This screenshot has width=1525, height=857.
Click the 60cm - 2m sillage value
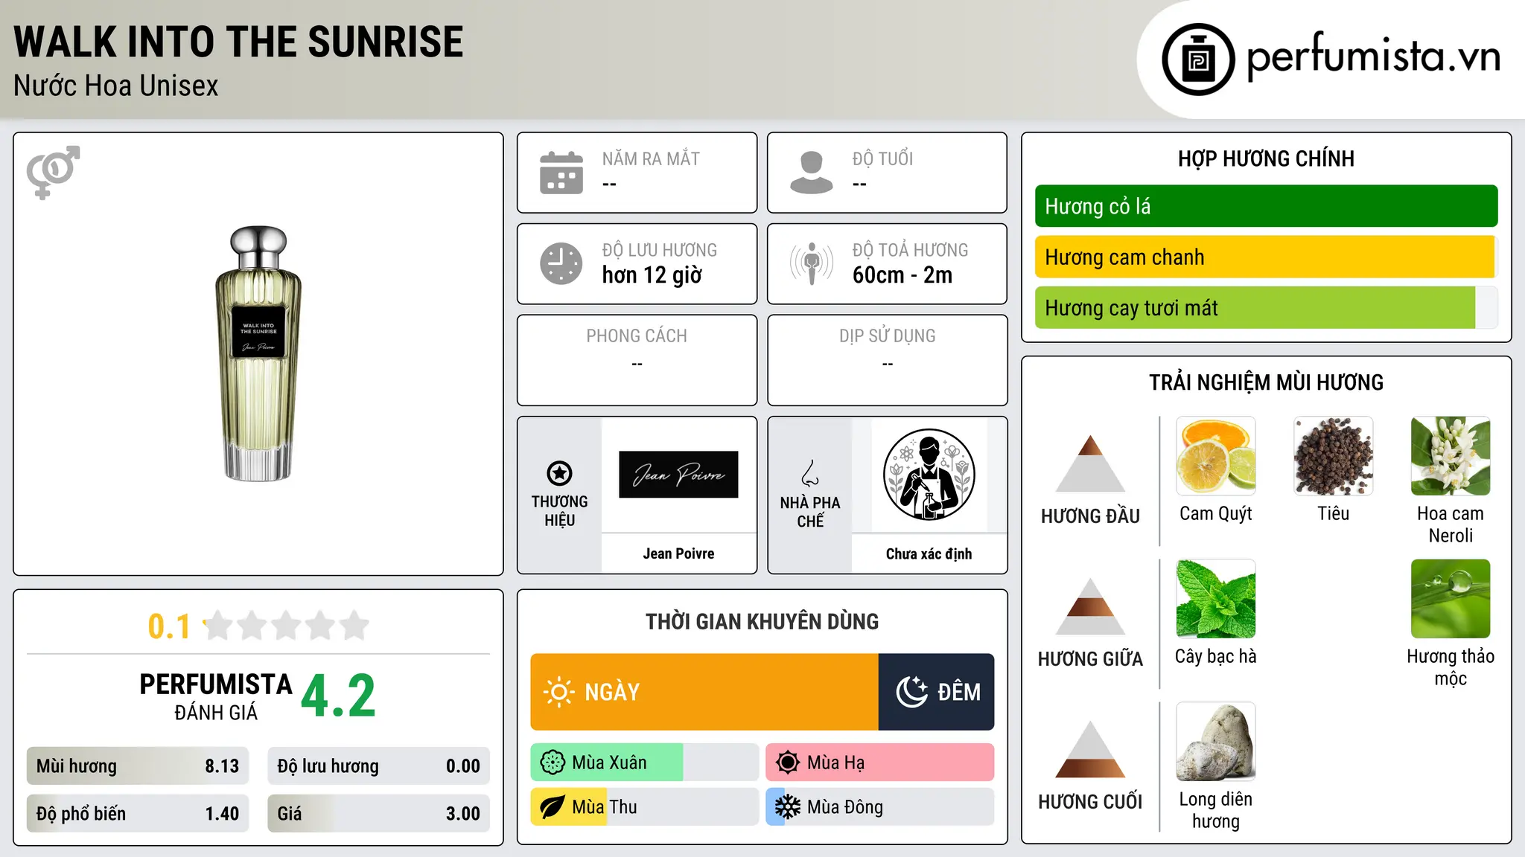tap(902, 275)
